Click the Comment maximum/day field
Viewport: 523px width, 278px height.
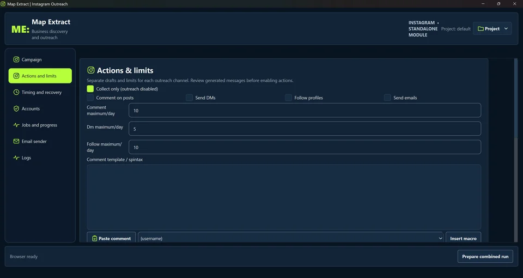click(305, 111)
